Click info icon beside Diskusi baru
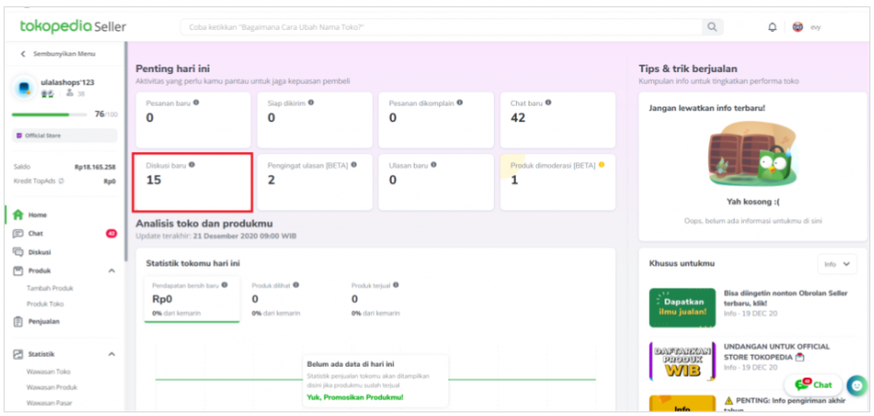 click(x=191, y=165)
